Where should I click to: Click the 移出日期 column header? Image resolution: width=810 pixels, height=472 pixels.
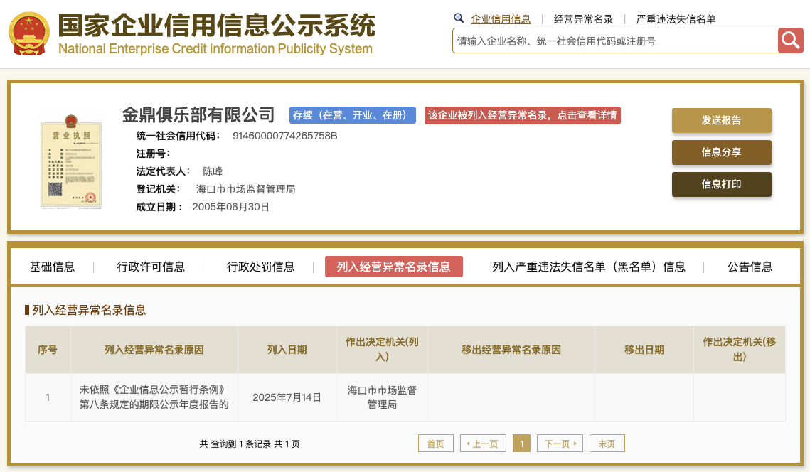click(x=644, y=350)
